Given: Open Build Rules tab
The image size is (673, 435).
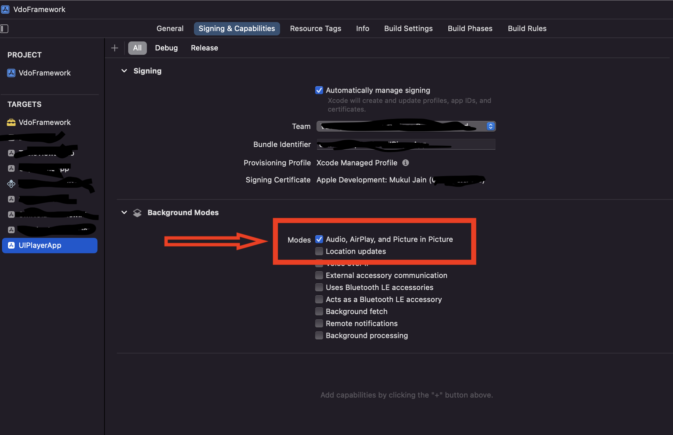Looking at the screenshot, I should click(527, 29).
